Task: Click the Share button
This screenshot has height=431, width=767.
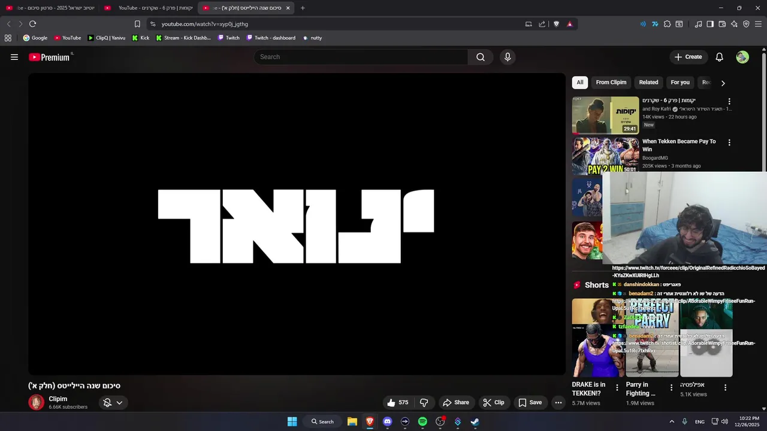Action: 455,402
